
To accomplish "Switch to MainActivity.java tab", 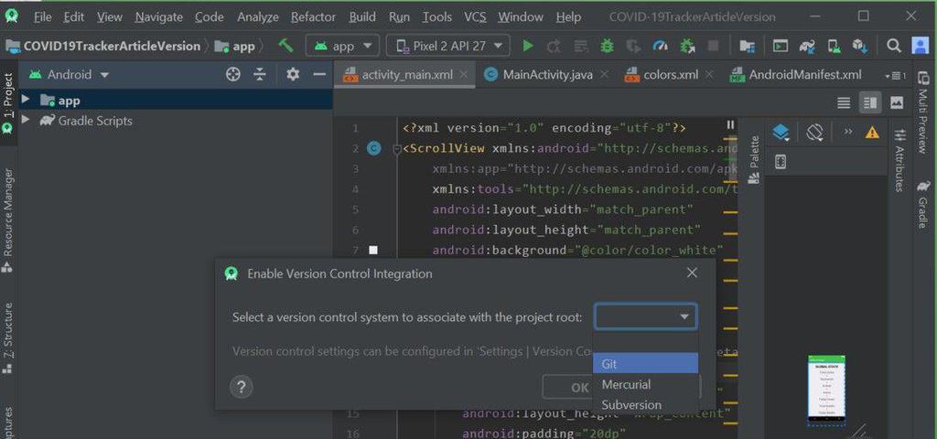I will (547, 75).
